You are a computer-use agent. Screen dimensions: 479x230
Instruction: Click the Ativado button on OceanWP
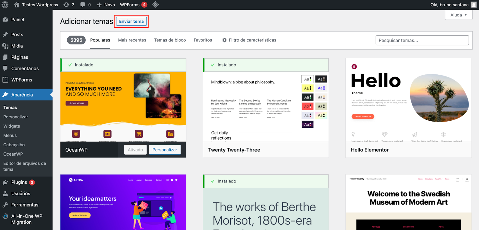point(135,150)
